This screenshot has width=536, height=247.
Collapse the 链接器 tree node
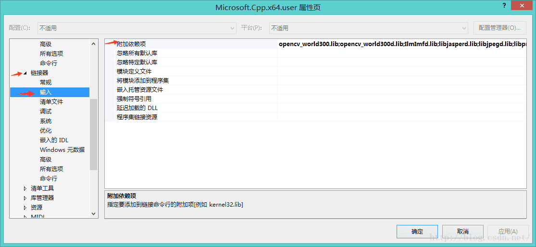coord(25,73)
